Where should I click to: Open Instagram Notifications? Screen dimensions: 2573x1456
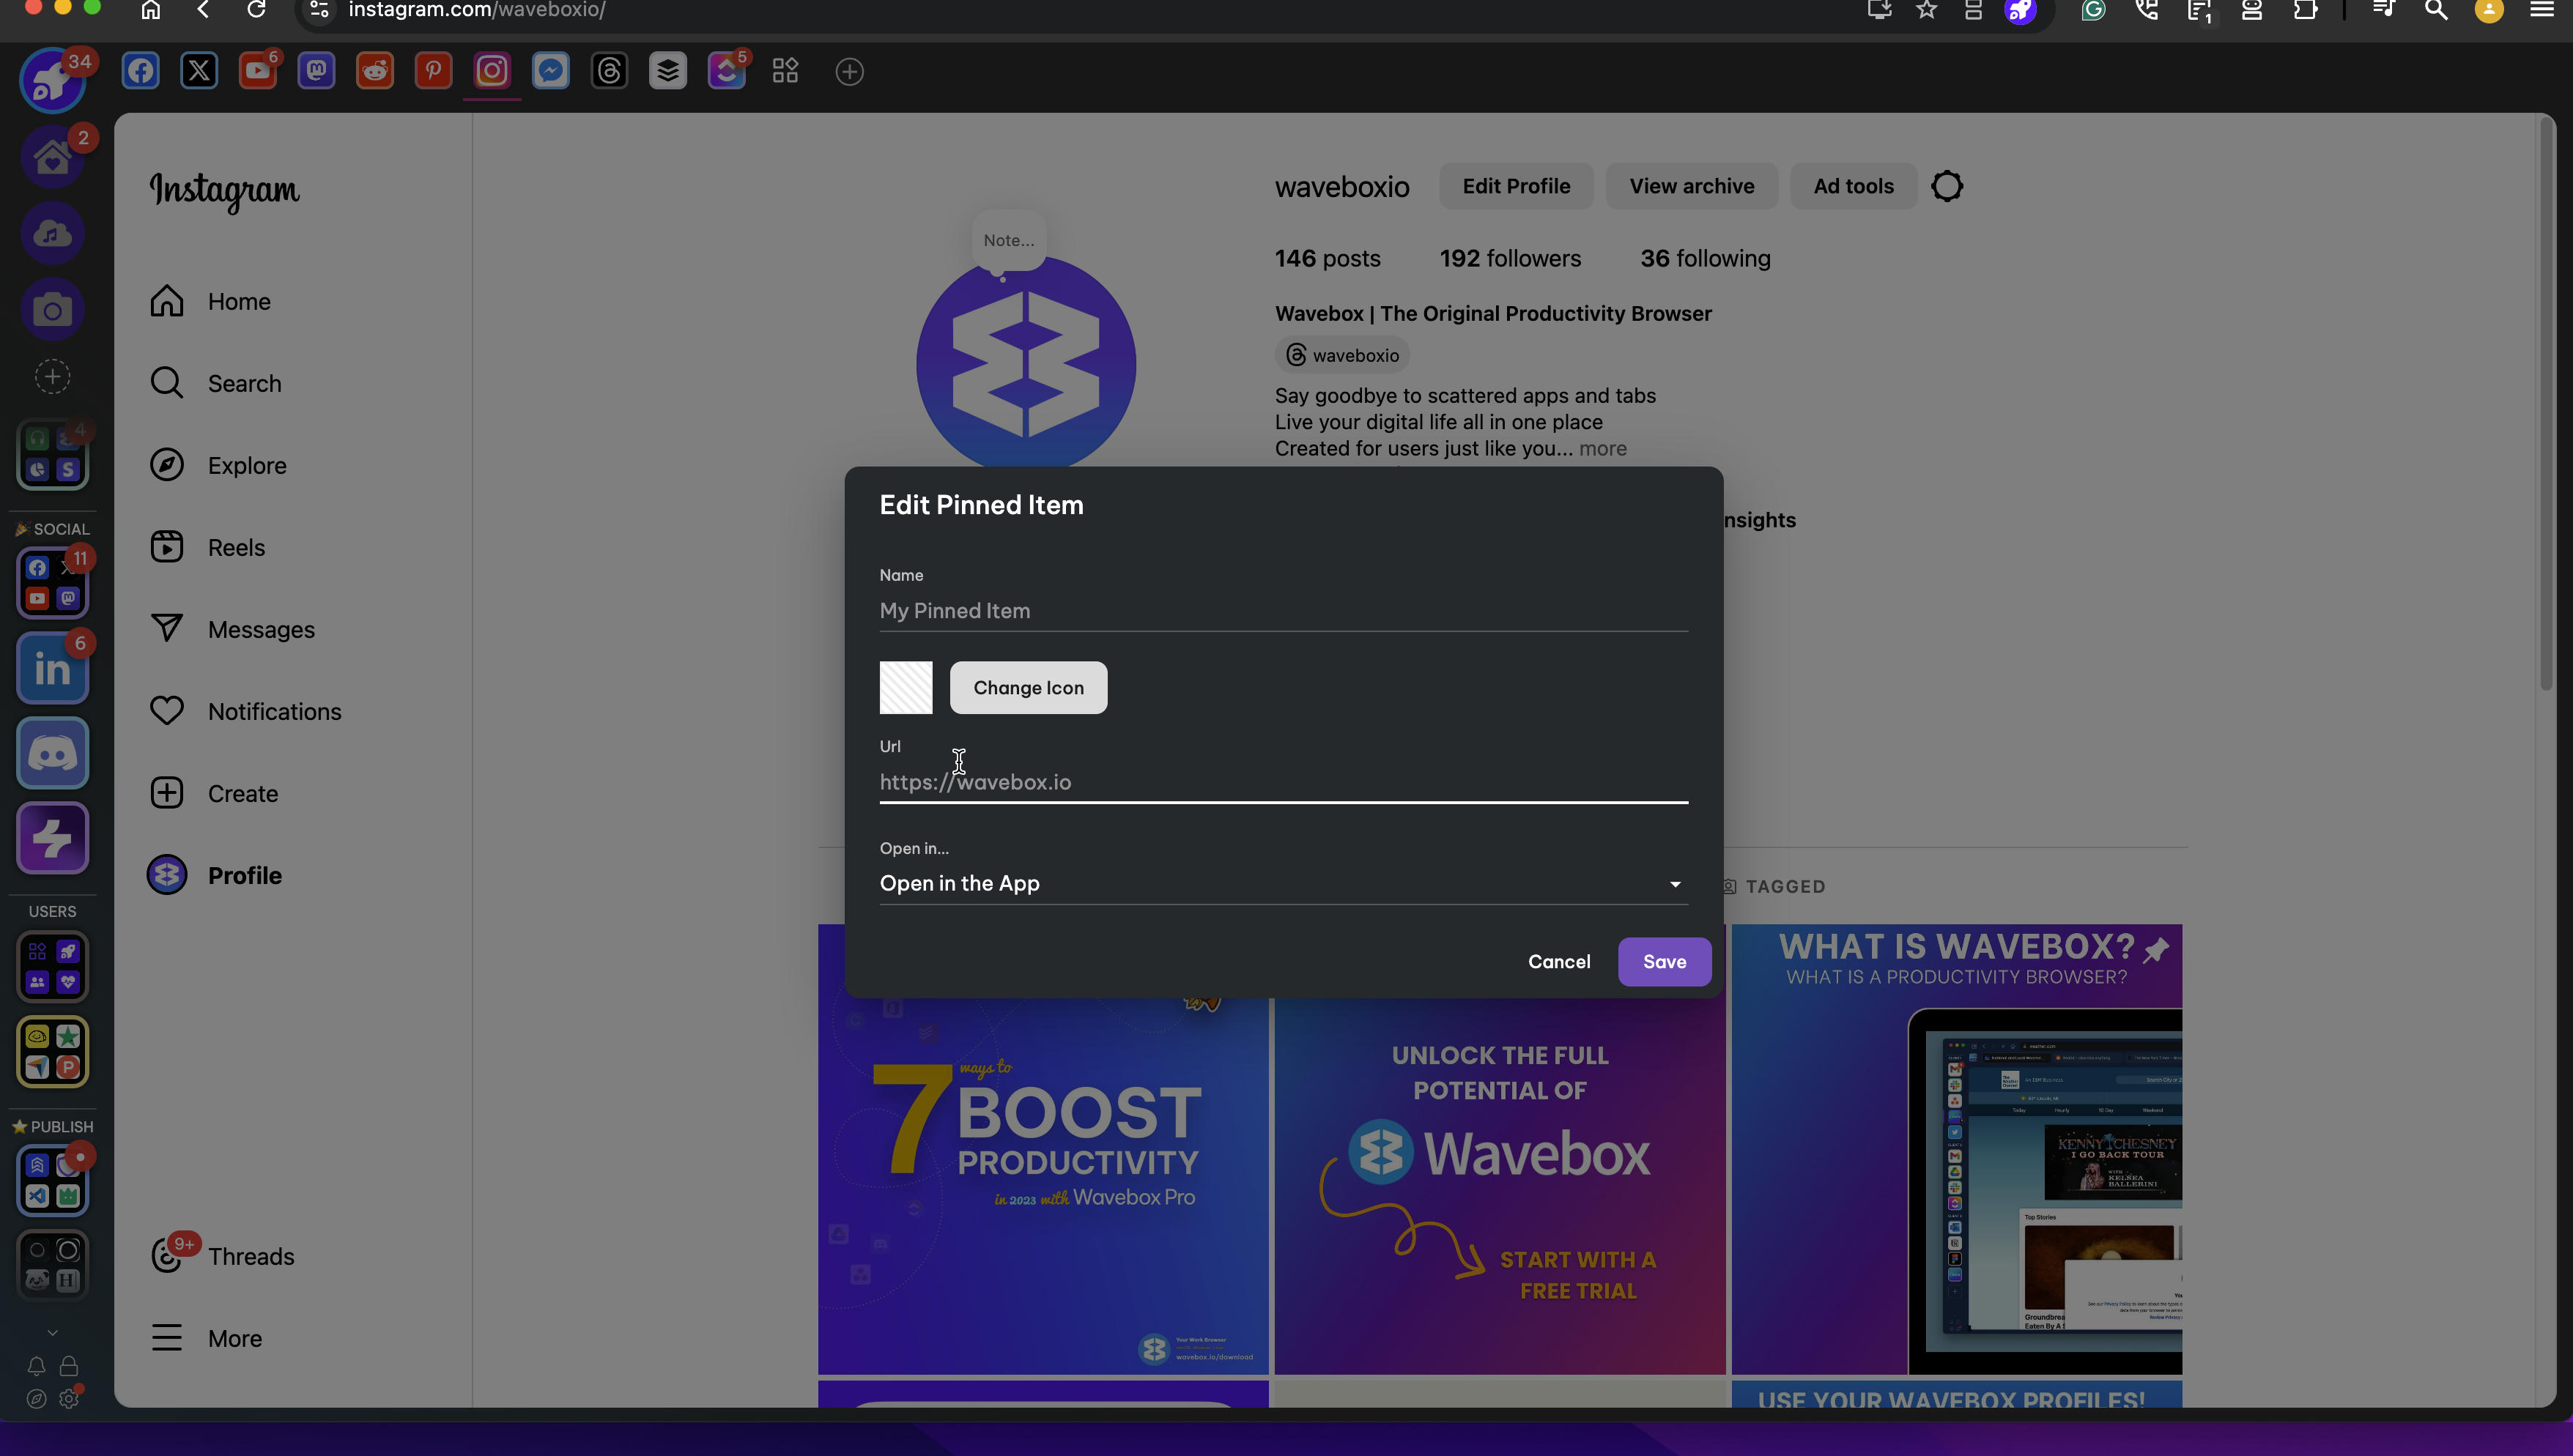pyautogui.click(x=246, y=711)
